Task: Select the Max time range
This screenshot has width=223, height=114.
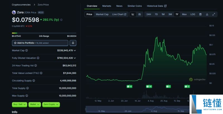Action: click(x=184, y=14)
